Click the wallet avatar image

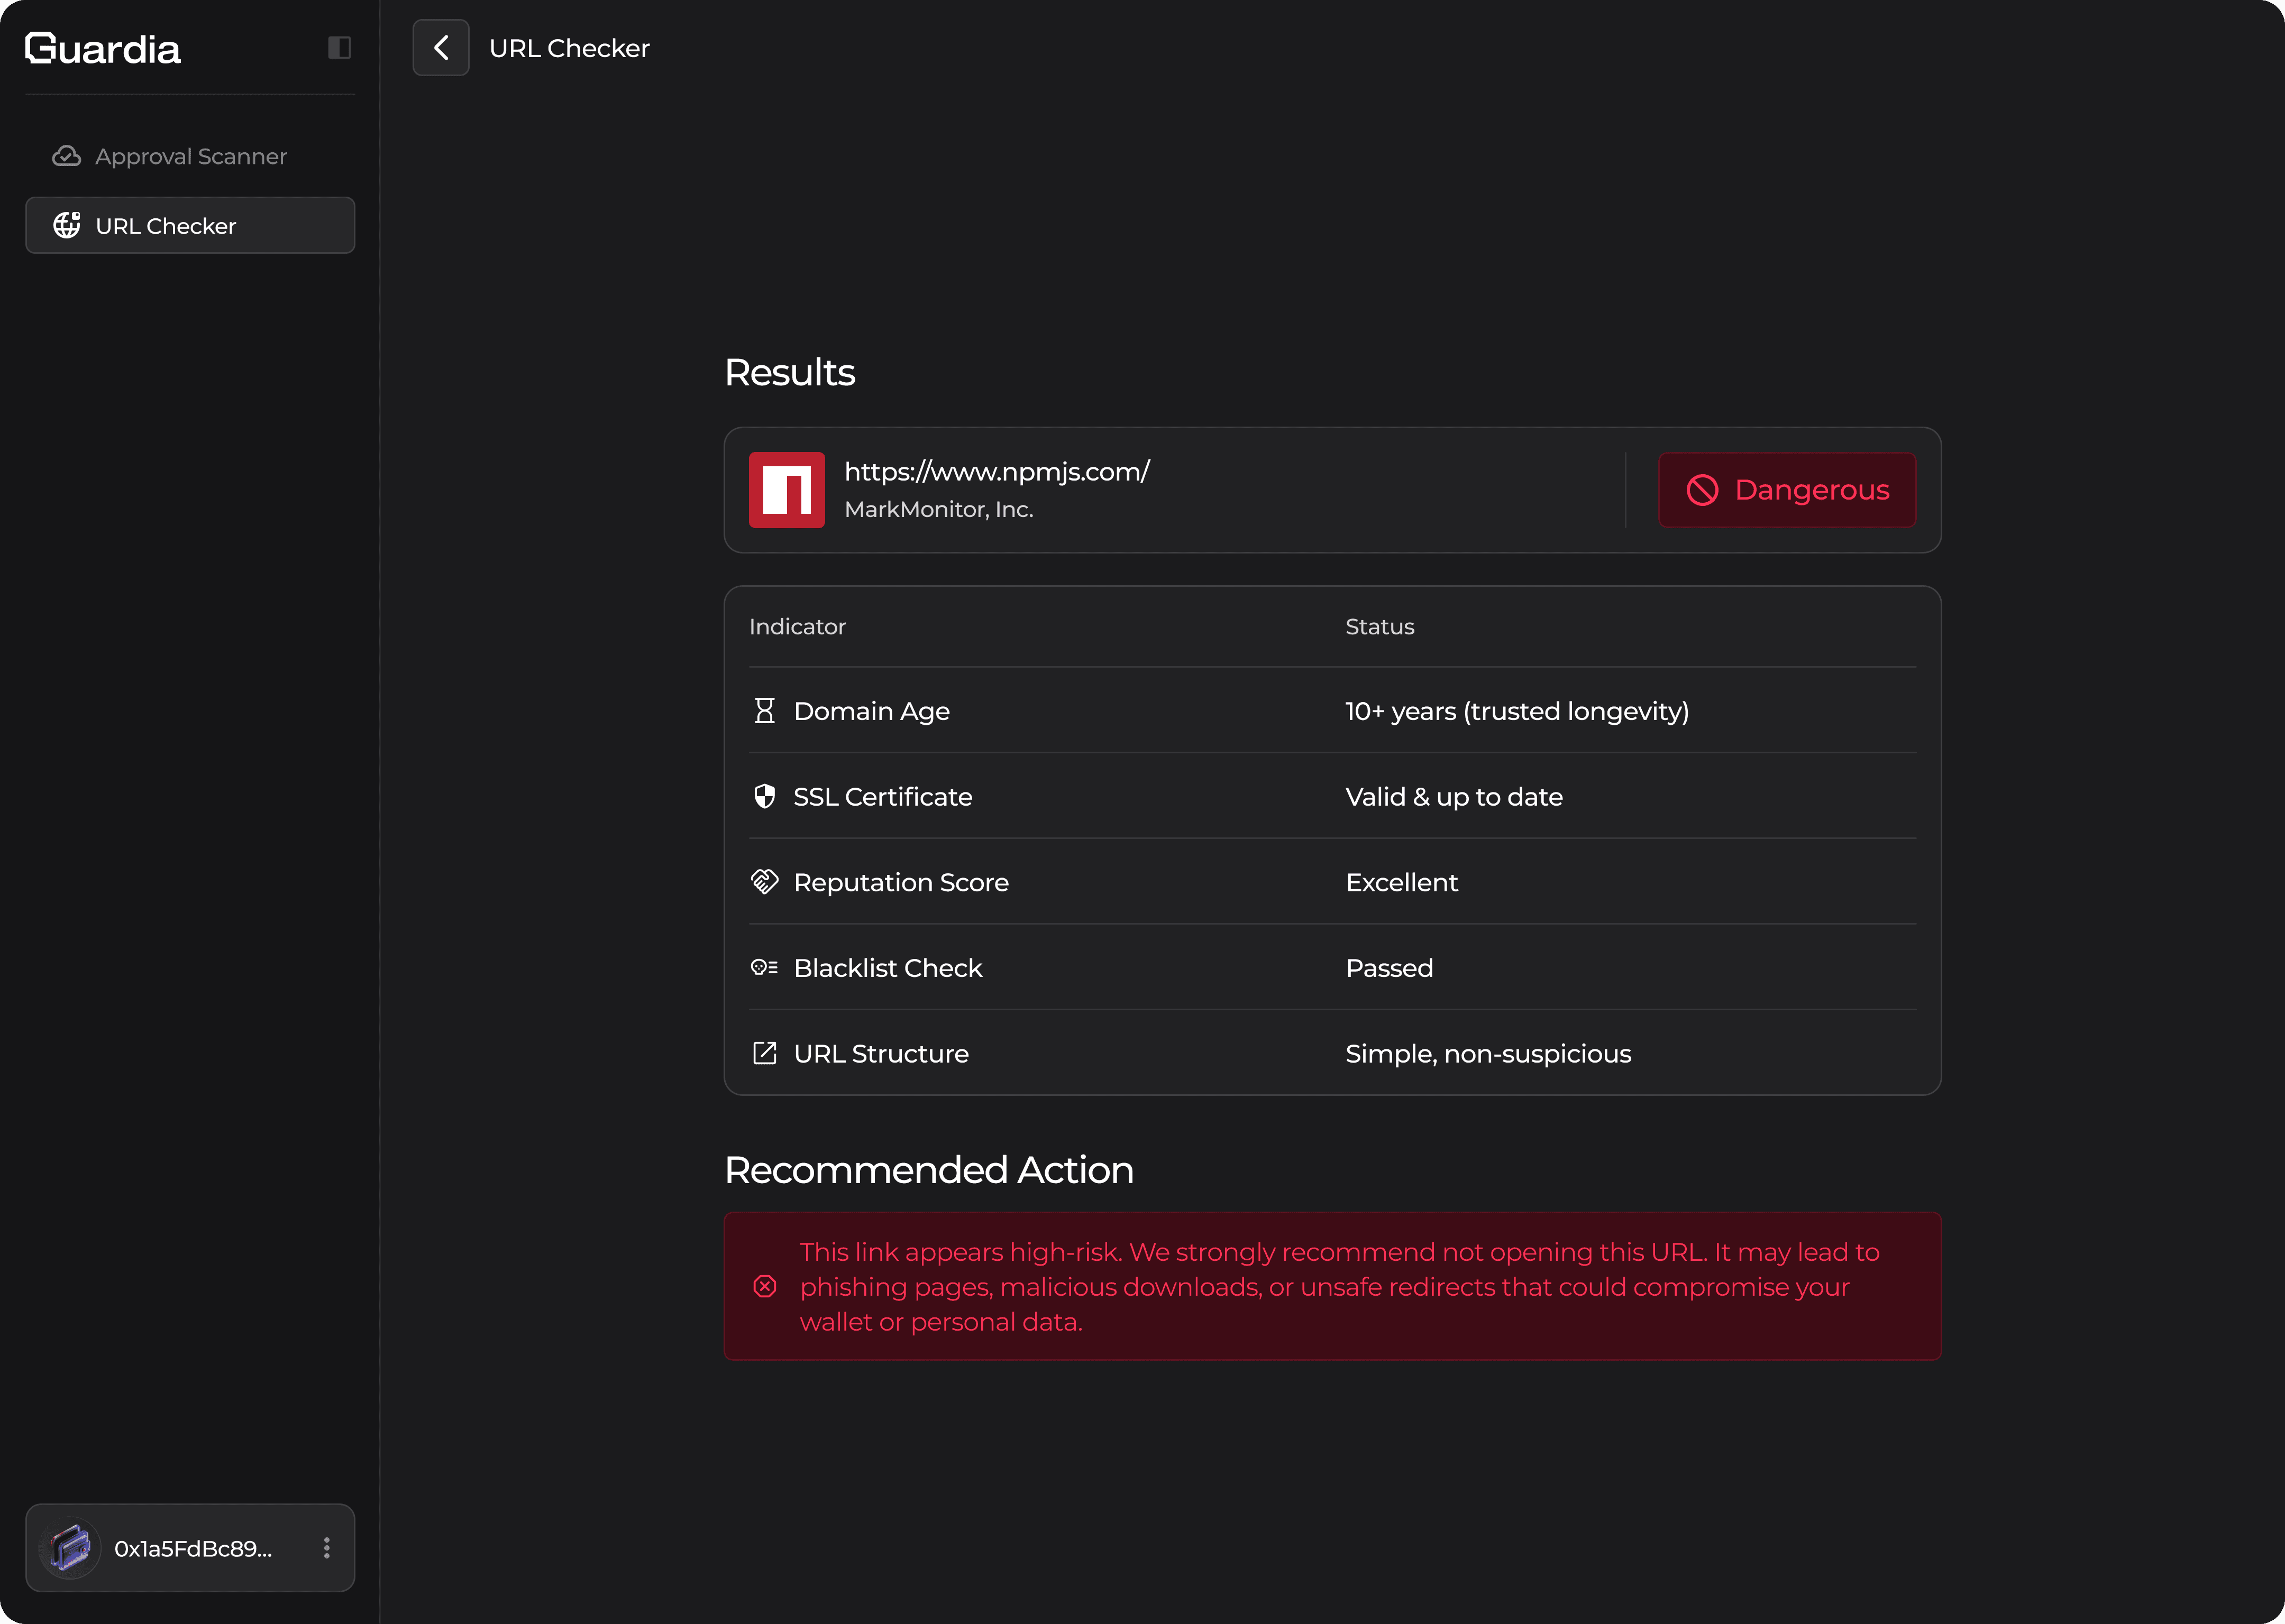click(x=70, y=1548)
